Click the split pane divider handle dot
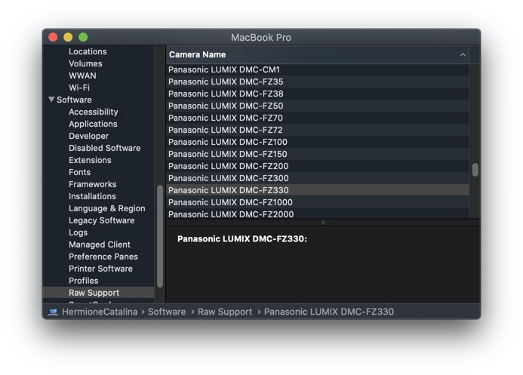This screenshot has height=375, width=523. coord(323,222)
